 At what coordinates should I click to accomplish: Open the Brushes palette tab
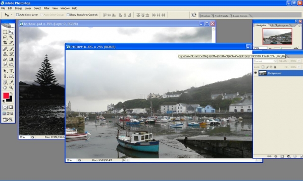tap(206, 16)
